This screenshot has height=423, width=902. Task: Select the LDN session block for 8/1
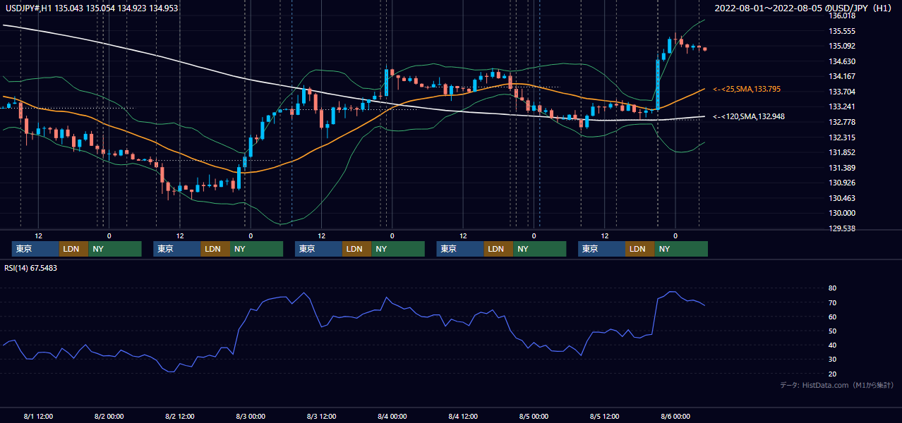click(x=73, y=249)
